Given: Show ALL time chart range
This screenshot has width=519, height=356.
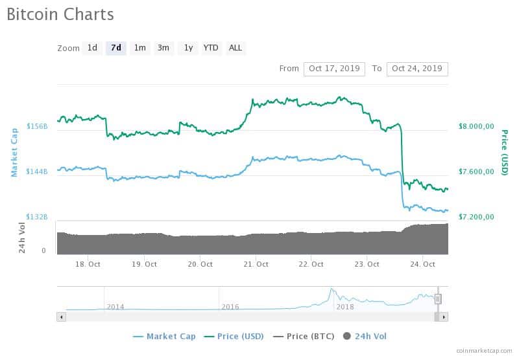Looking at the screenshot, I should click(x=235, y=48).
